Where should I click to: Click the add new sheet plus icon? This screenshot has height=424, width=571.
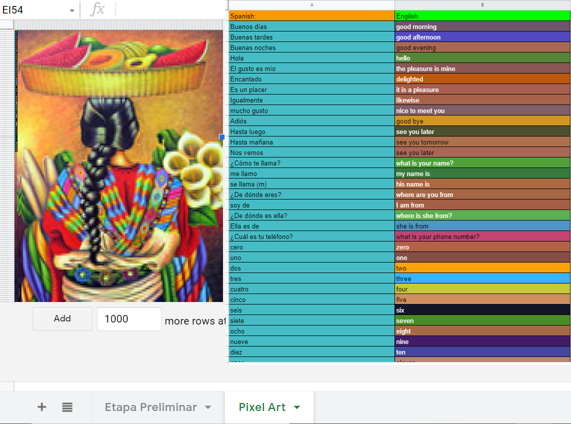point(42,407)
